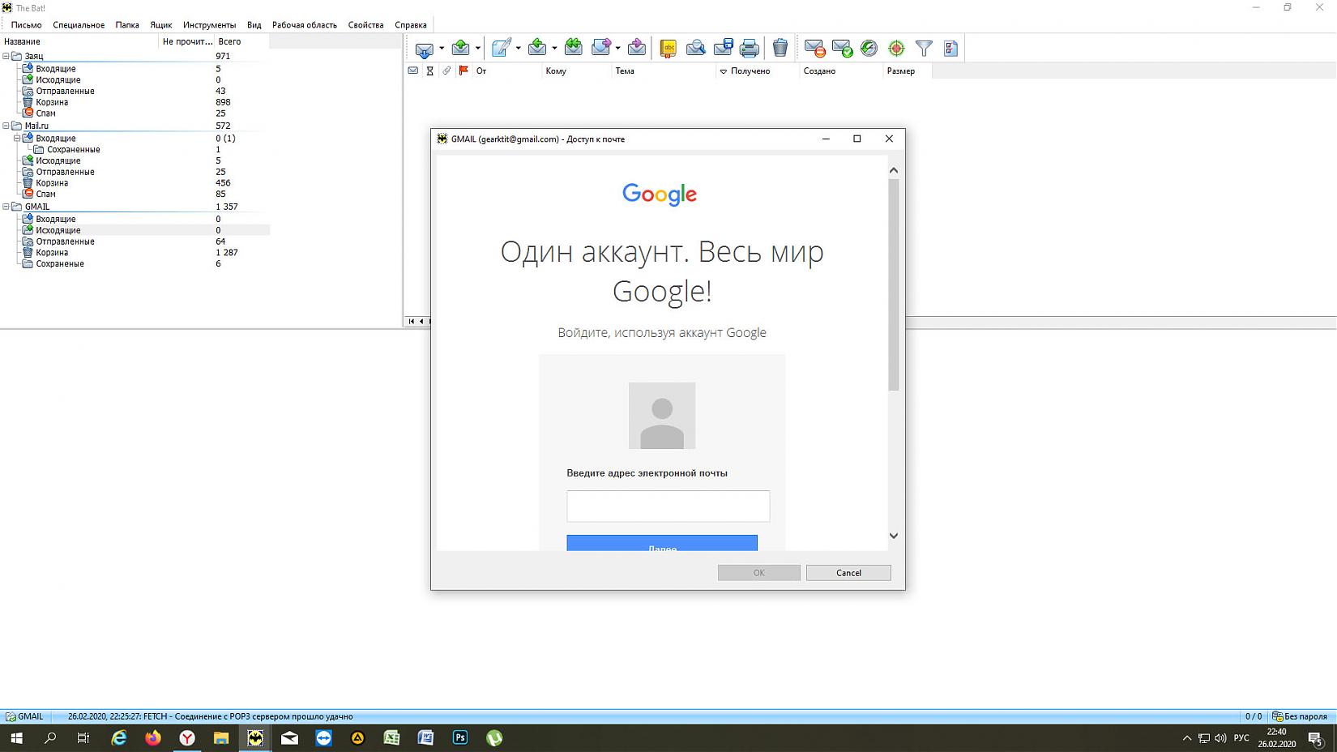Viewport: 1337px width, 752px height.
Task: Click the search message magnifier icon
Action: [x=695, y=49]
